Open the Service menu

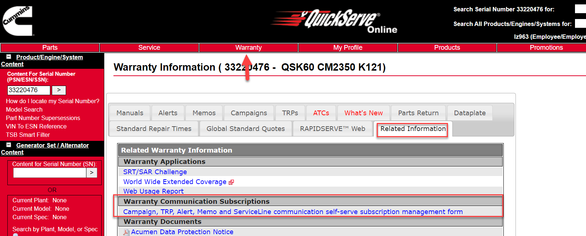149,48
